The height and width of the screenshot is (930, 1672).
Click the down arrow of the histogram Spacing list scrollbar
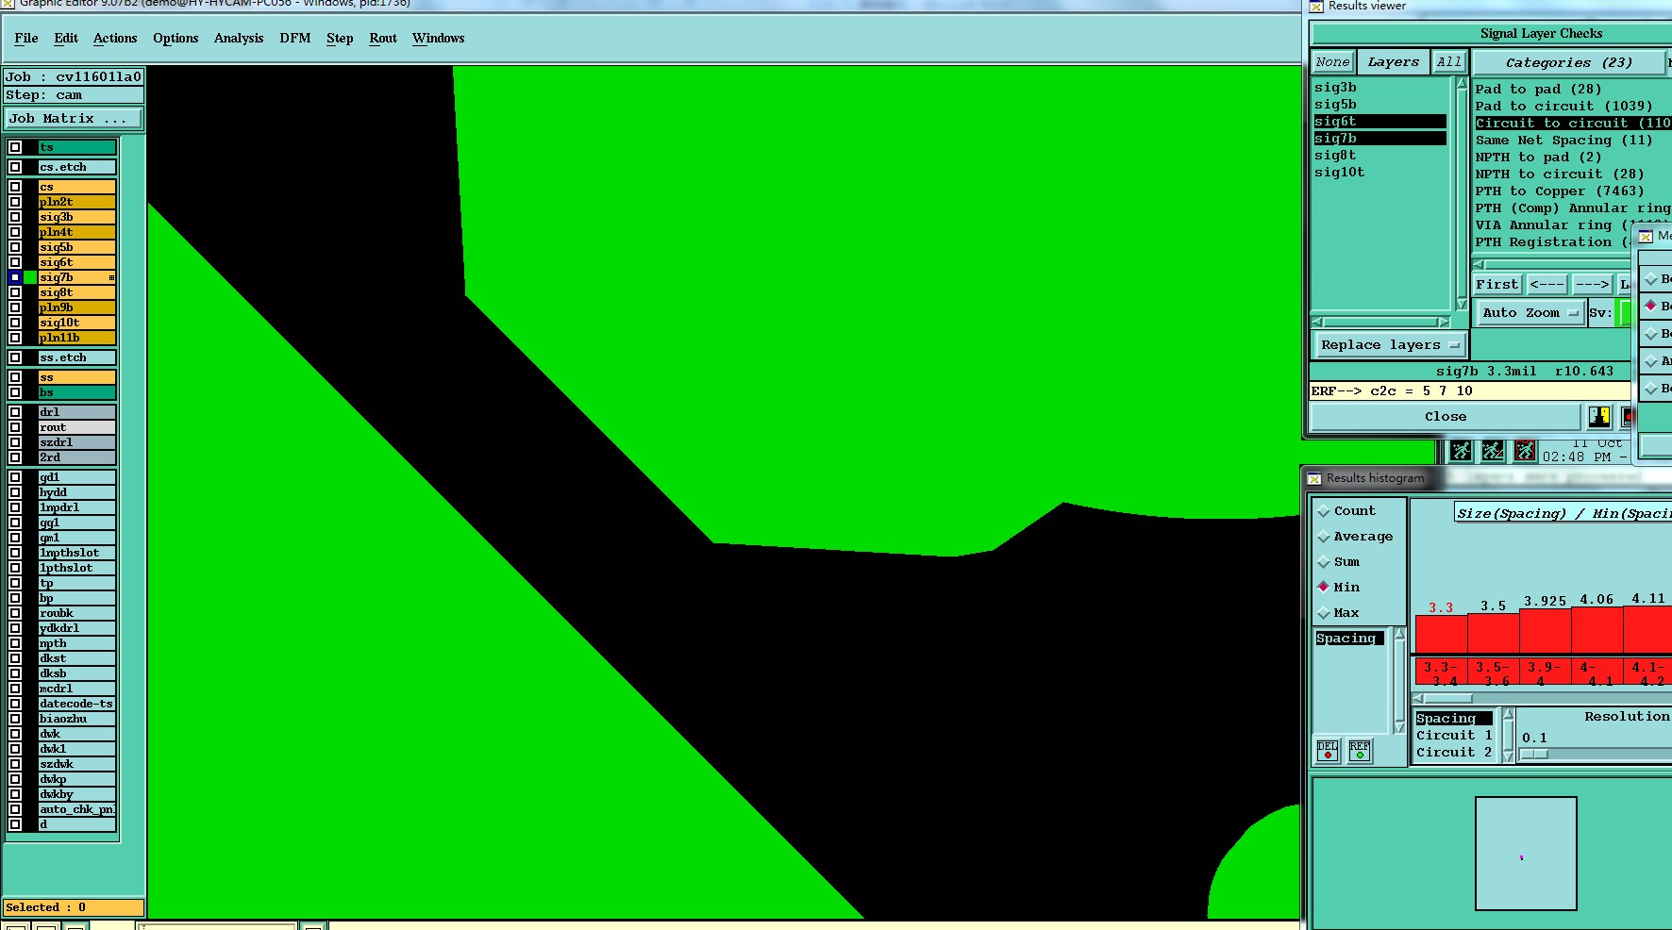click(1399, 727)
